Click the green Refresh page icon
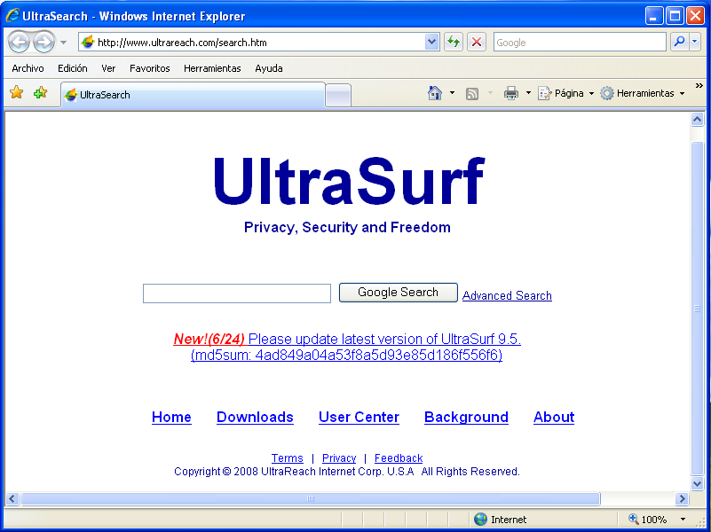The height and width of the screenshot is (532, 711). (453, 42)
